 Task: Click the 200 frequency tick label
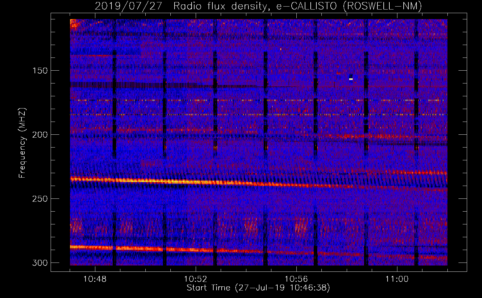(x=40, y=135)
